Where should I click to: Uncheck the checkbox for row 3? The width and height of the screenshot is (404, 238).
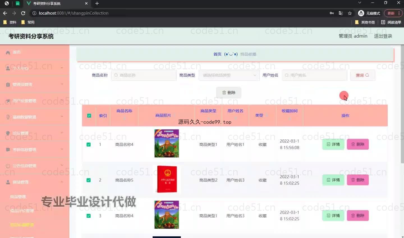point(88,216)
